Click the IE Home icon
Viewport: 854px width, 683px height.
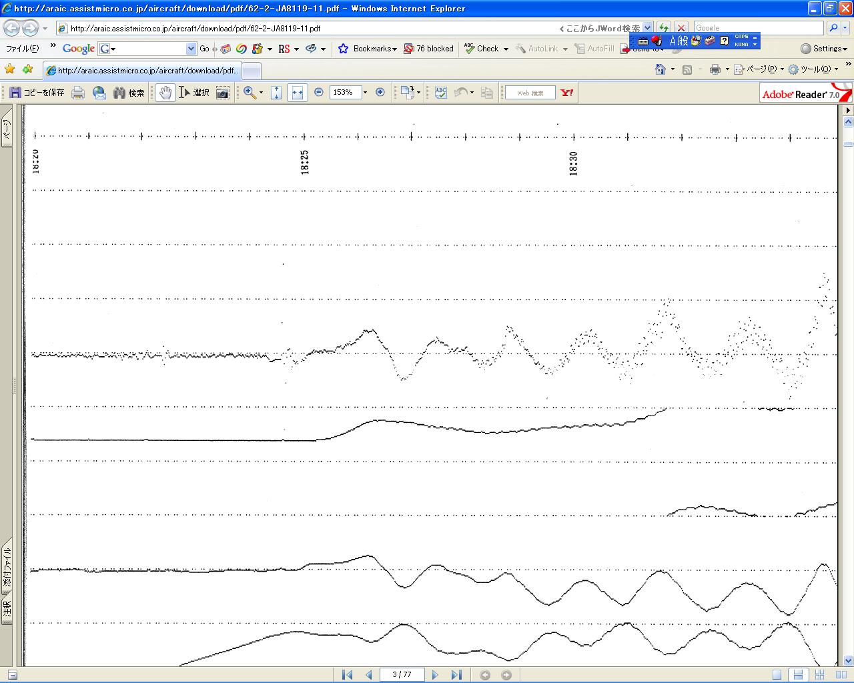661,69
